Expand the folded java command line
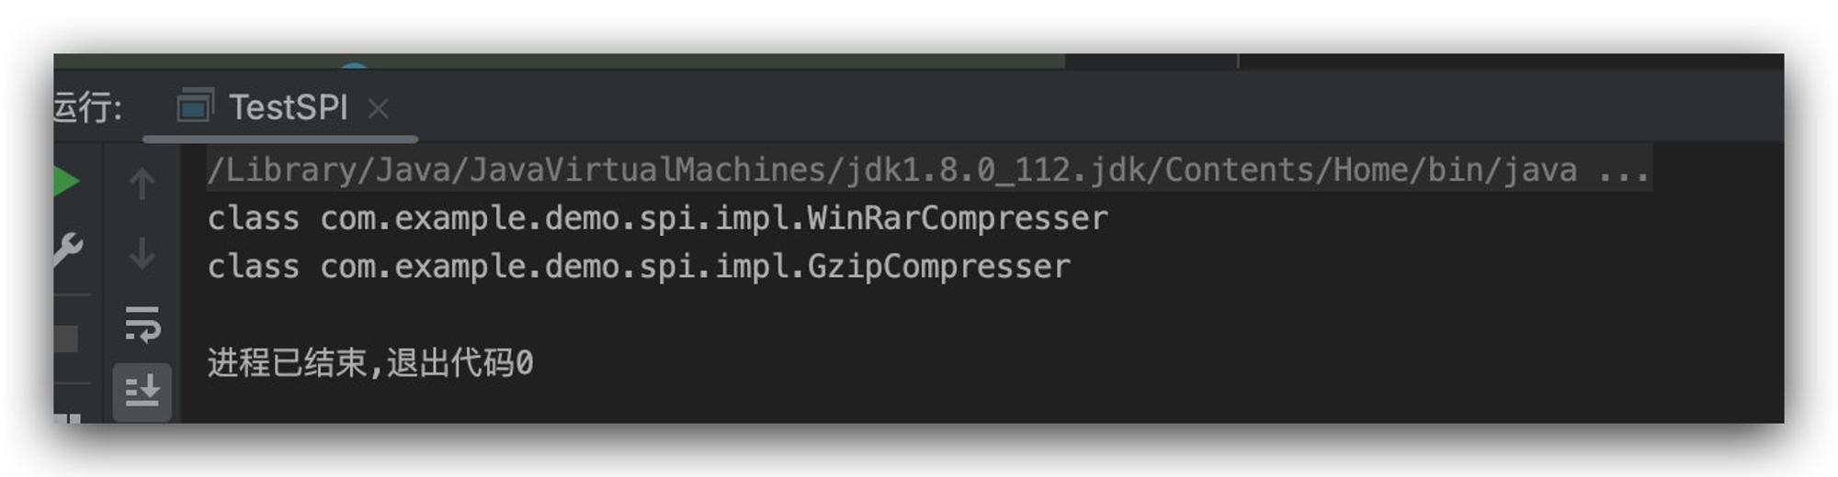The height and width of the screenshot is (477, 1838). pyautogui.click(x=929, y=170)
